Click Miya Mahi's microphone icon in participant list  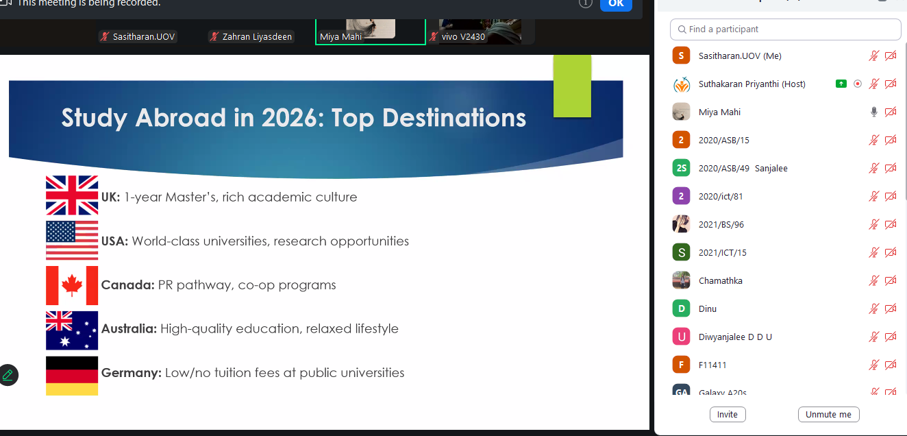click(873, 112)
